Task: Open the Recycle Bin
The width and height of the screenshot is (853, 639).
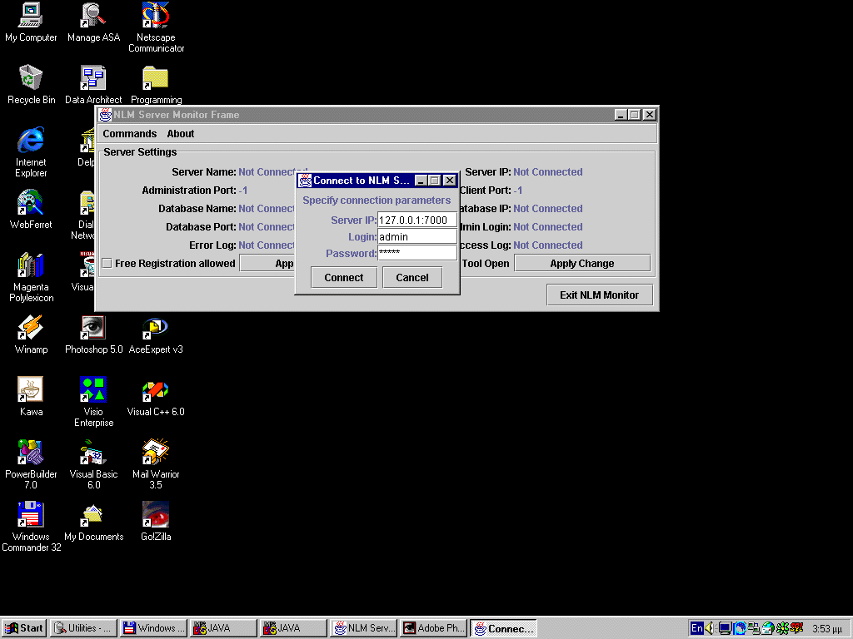Action: coord(31,85)
